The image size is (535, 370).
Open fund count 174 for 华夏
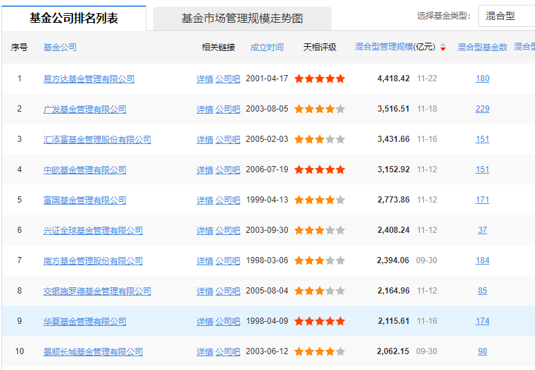tap(483, 321)
